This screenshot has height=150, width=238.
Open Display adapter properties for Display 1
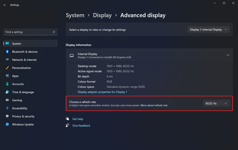click(x=102, y=92)
